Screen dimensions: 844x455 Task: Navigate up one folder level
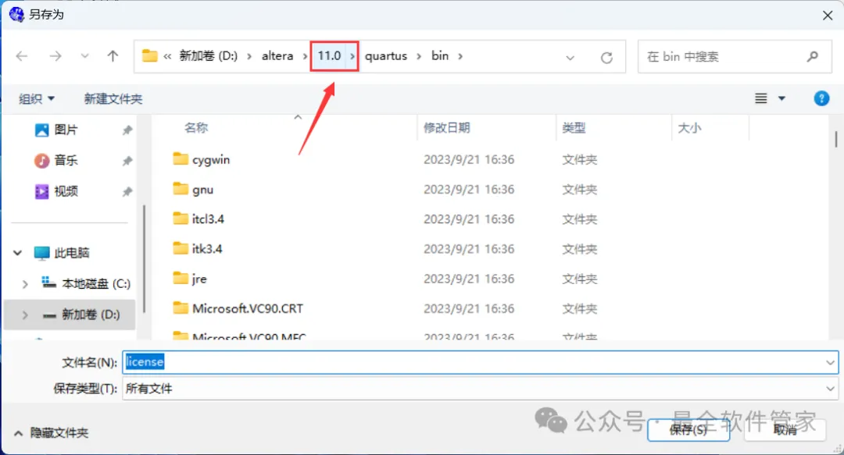[x=113, y=56]
